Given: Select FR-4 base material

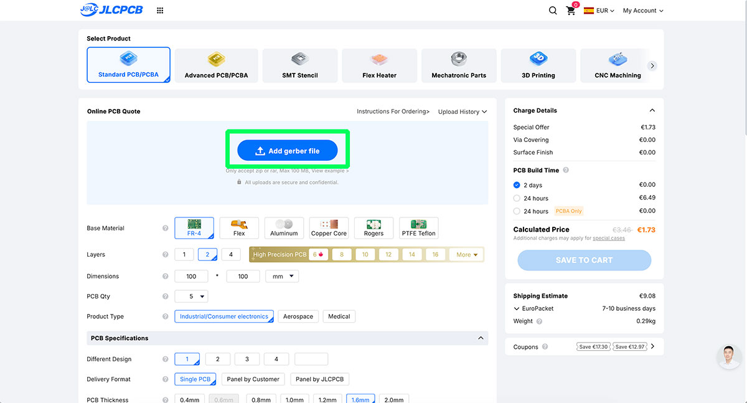Looking at the screenshot, I should pos(194,227).
